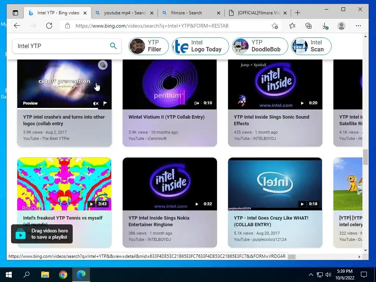Open Edge settings and more menu
This screenshot has height=282, width=376.
point(358,26)
